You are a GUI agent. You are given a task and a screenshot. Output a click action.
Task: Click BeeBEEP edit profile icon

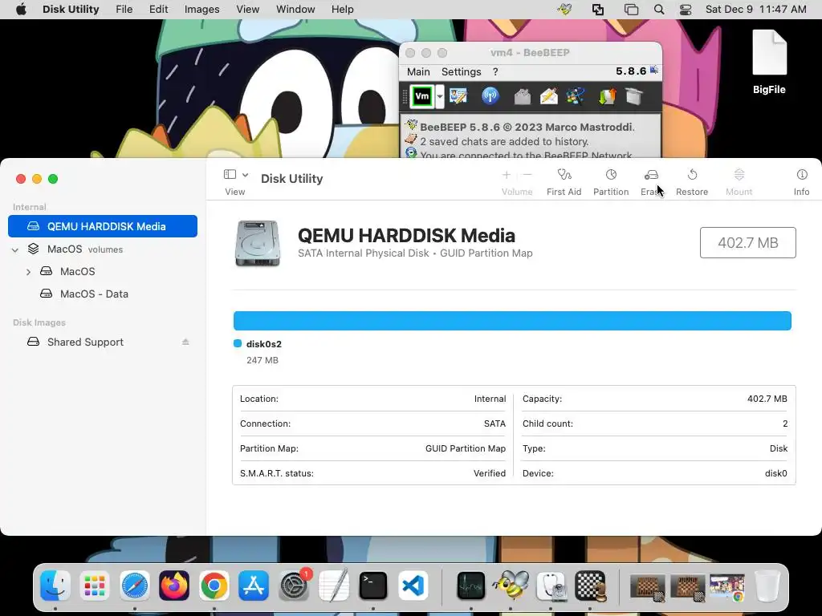click(458, 96)
